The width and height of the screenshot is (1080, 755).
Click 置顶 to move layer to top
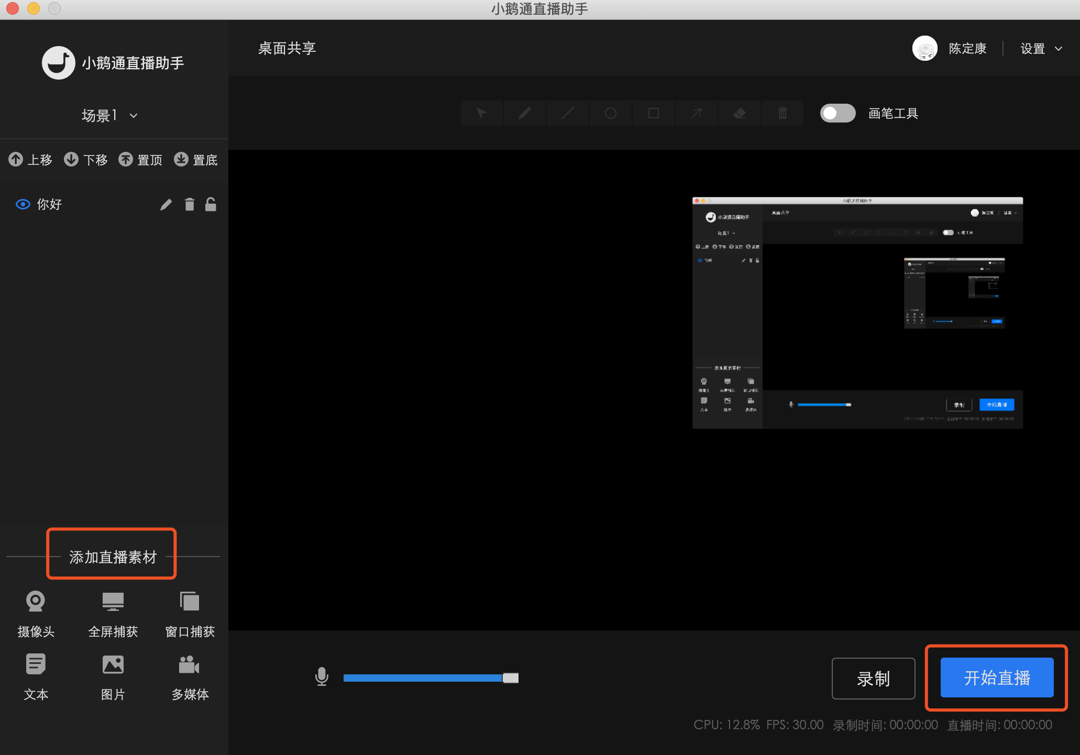(x=140, y=160)
